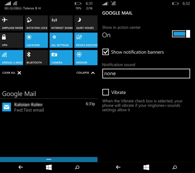The height and width of the screenshot is (173, 195).
Task: Enable Quiet Hours moon tile
Action: point(86,23)
